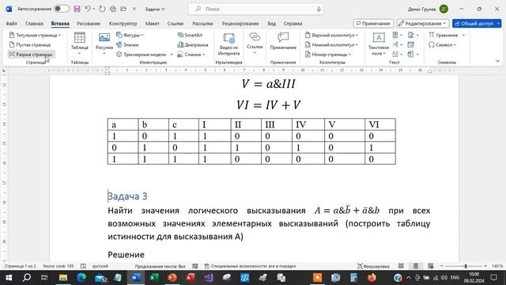Enable Фокусировка focus mode
This screenshot has width=506, height=285.
click(373, 266)
